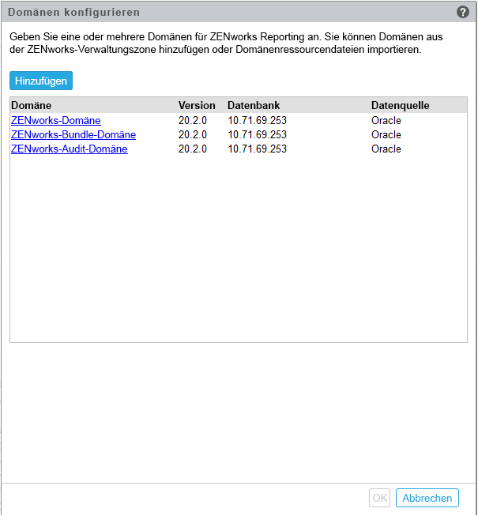Image resolution: width=478 pixels, height=516 pixels.
Task: Select the Version column header
Action: 197,105
